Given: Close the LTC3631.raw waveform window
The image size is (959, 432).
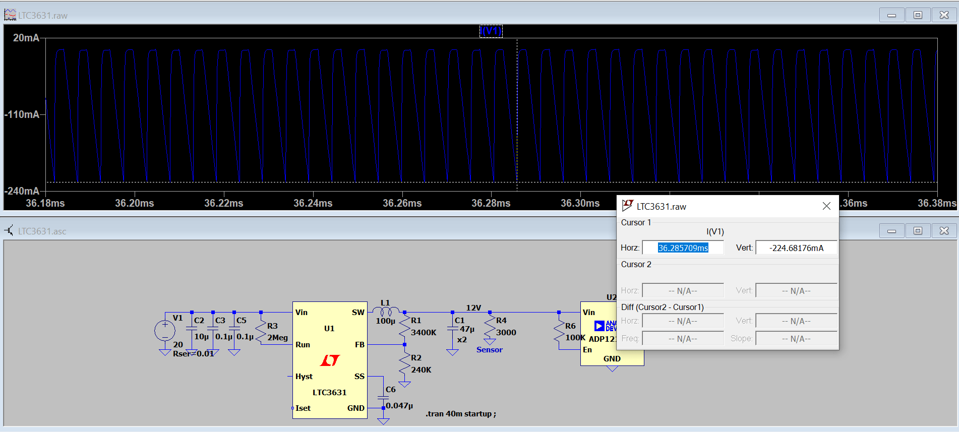Looking at the screenshot, I should [944, 15].
